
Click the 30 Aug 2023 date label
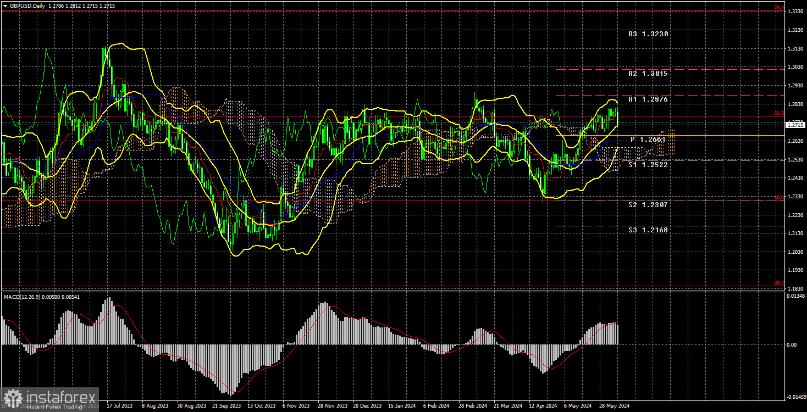point(192,406)
